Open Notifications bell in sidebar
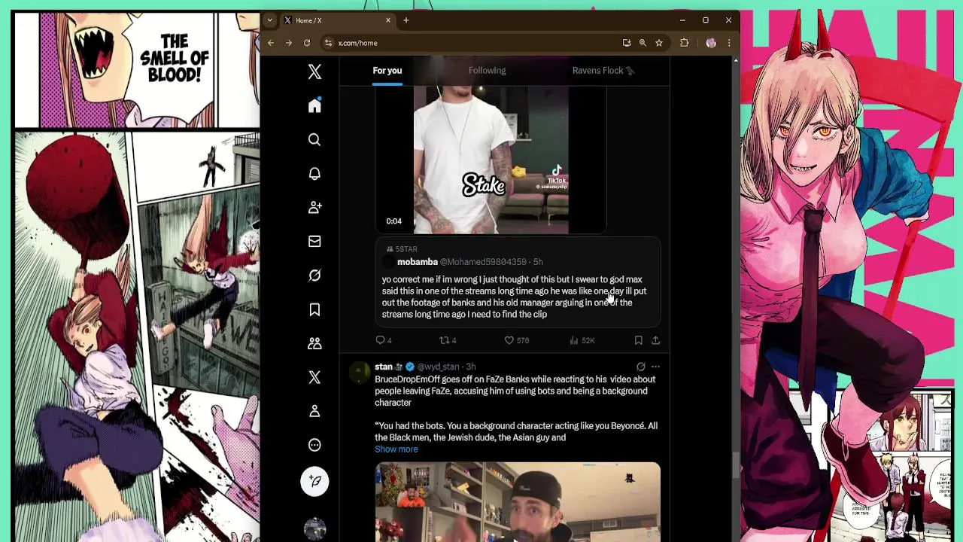The height and width of the screenshot is (542, 963). point(314,173)
